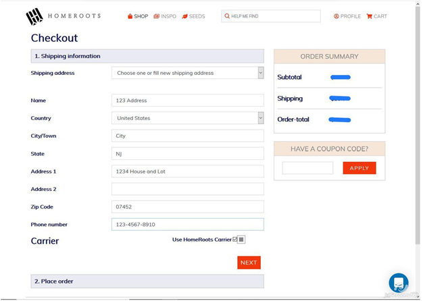This screenshot has height=301, width=425.
Task: Open the Country dropdown list
Action: pos(260,118)
